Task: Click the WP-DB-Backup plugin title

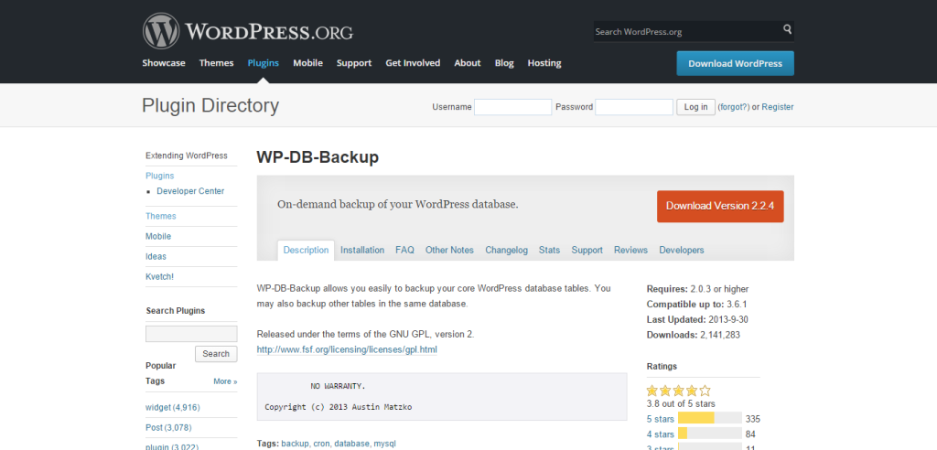Action: (x=318, y=157)
